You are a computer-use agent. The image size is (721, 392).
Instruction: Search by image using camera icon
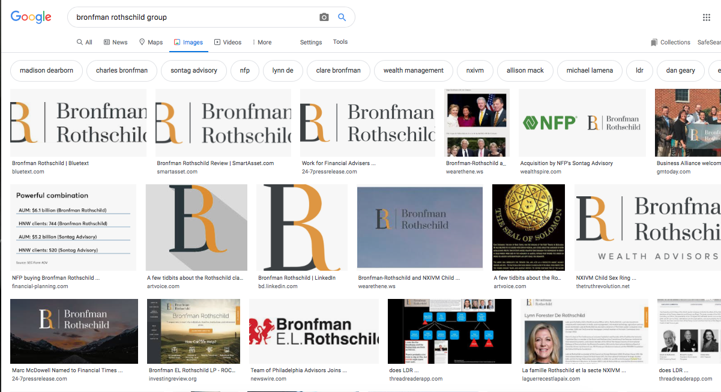pos(324,17)
